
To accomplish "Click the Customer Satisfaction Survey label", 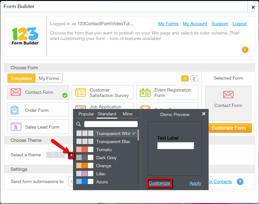I will tap(109, 92).
